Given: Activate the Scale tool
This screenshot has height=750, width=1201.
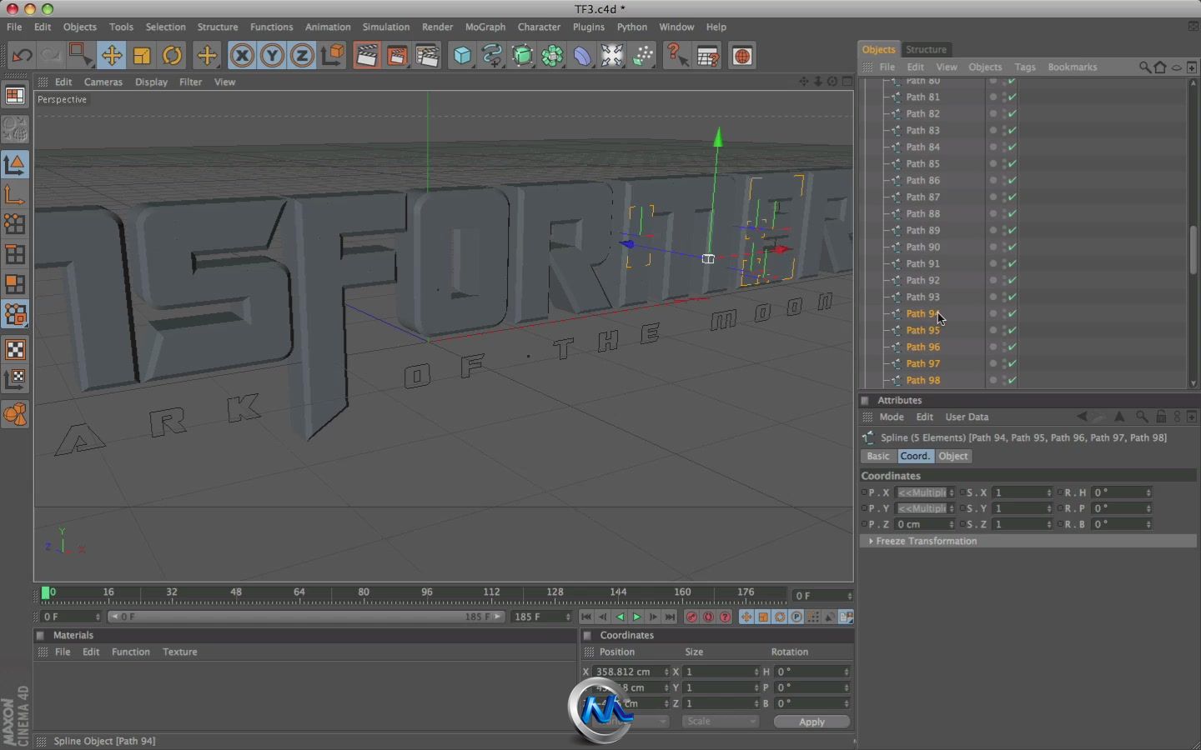Looking at the screenshot, I should 142,56.
